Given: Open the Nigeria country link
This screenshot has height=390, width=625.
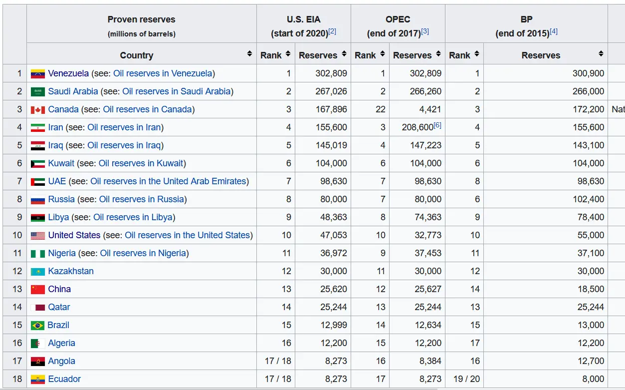Looking at the screenshot, I should tap(62, 253).
